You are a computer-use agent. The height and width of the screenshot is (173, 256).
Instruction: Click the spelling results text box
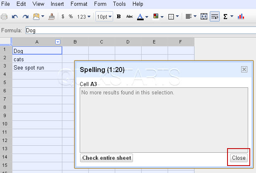[x=164, y=120]
